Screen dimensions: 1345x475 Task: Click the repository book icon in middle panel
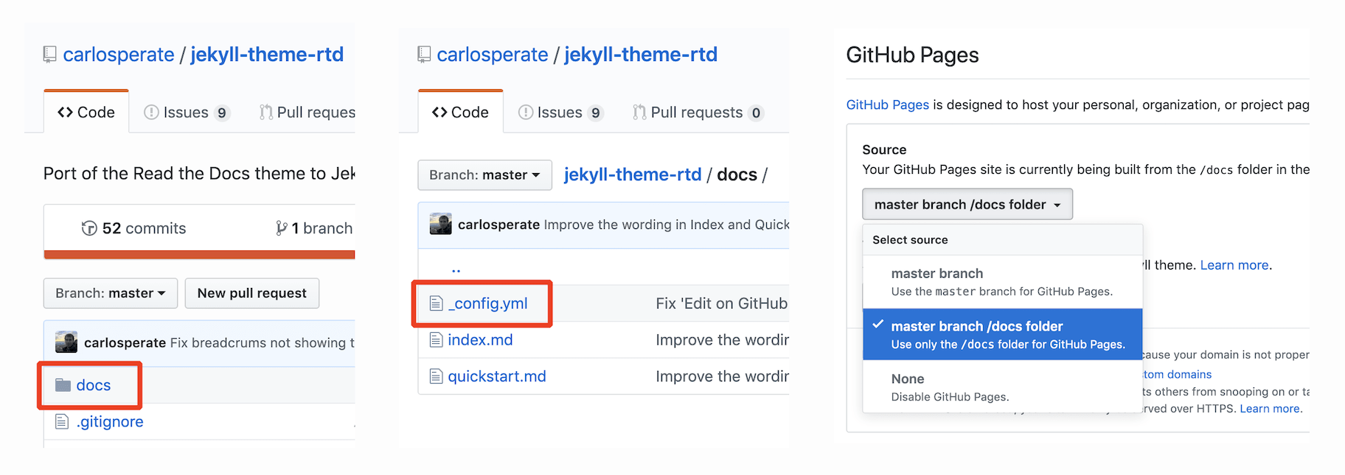[x=424, y=54]
